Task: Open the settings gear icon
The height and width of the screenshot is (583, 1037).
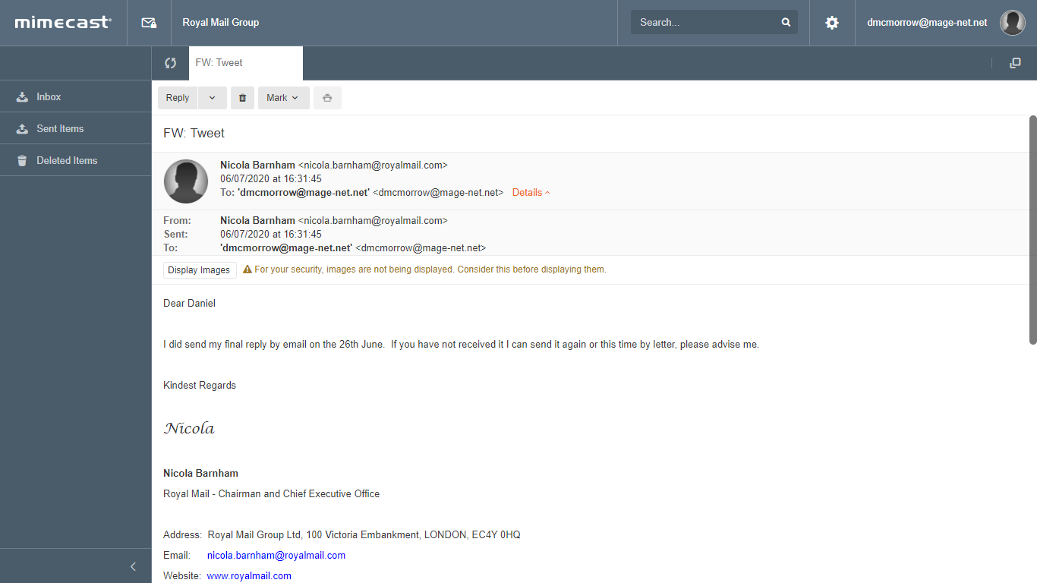Action: pos(832,23)
